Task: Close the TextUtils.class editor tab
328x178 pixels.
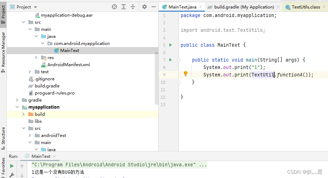Action: 324,7
